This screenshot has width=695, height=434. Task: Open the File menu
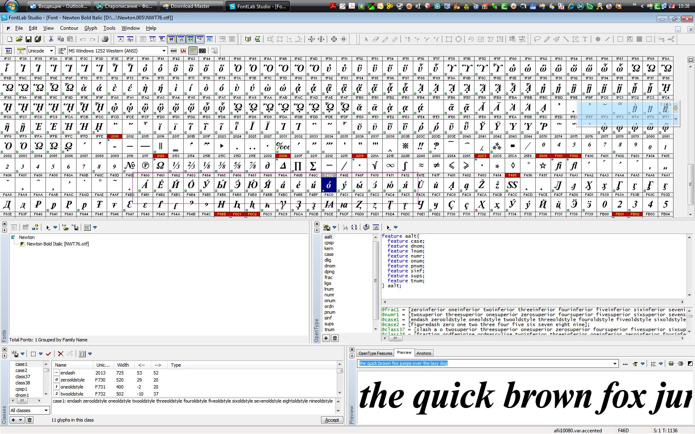click(19, 28)
